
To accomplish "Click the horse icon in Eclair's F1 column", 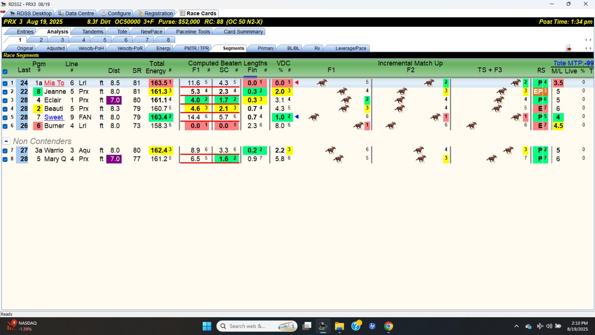I will point(346,100).
